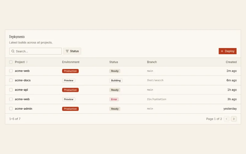Click Preview badge in acme-docs row
246x154 pixels.
tap(69, 80)
